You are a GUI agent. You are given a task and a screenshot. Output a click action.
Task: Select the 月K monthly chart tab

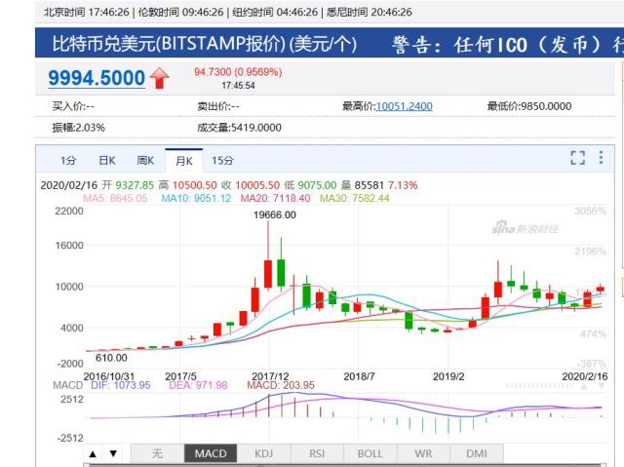183,160
